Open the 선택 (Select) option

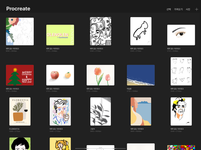tap(169, 9)
